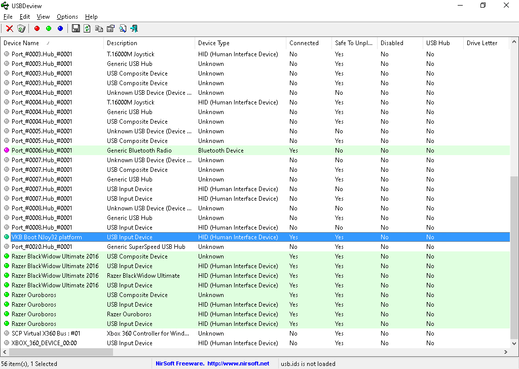Click the red dot toolbar icon

pyautogui.click(x=37, y=29)
